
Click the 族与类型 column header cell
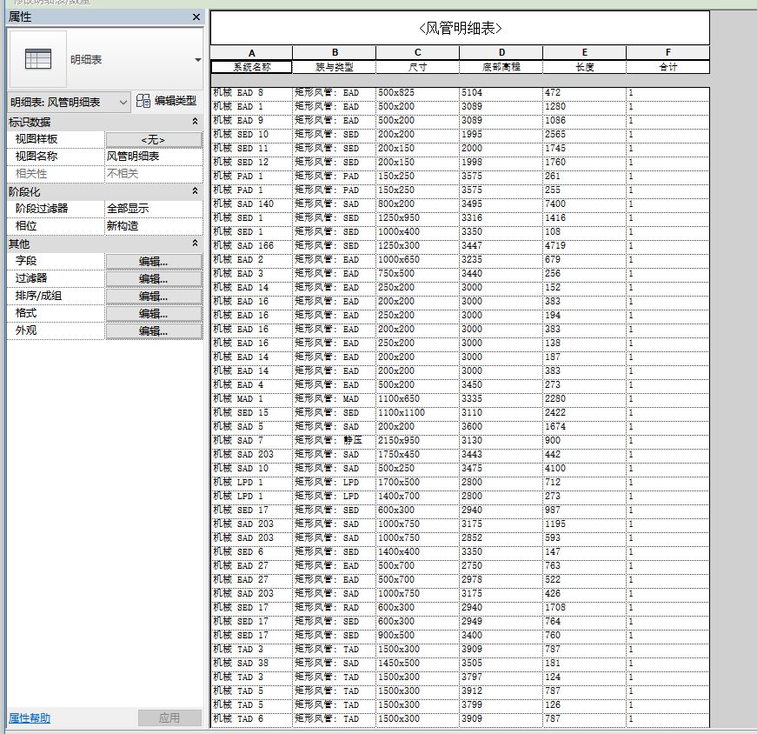tap(335, 67)
